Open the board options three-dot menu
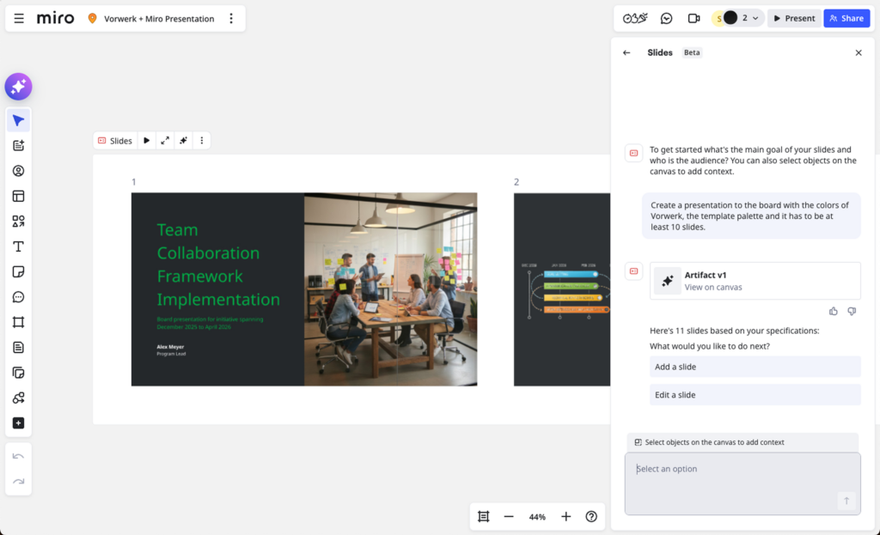 click(231, 18)
